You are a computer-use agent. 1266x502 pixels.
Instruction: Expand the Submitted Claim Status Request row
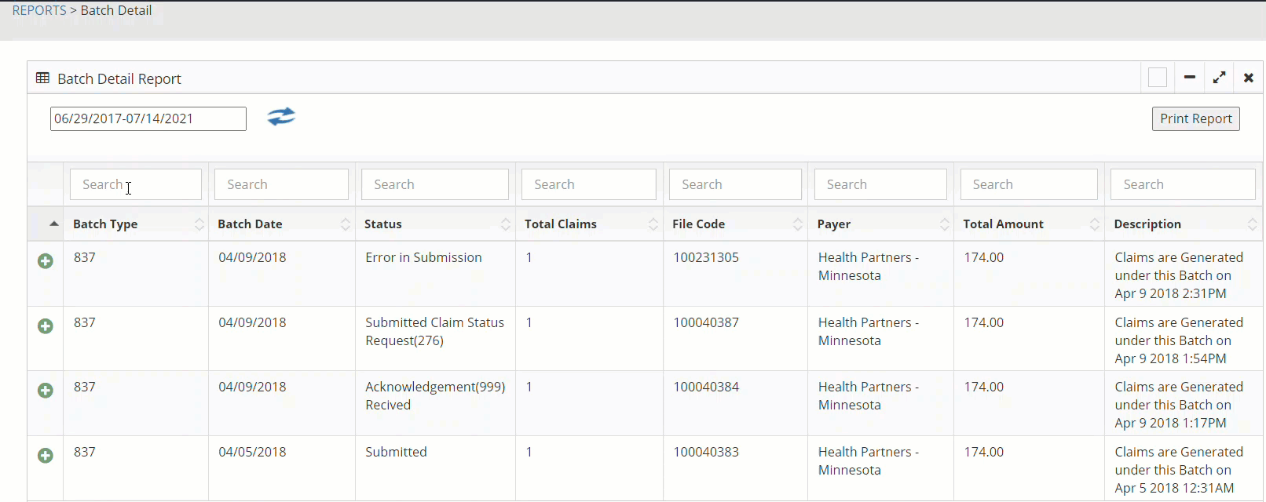[46, 326]
